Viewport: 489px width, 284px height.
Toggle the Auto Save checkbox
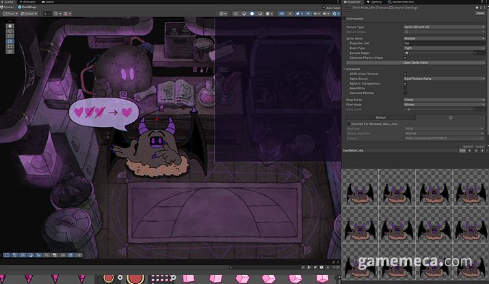pyautogui.click(x=323, y=8)
